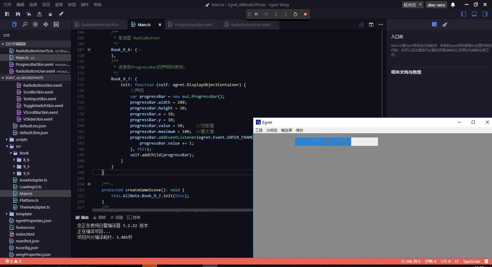The image size is (492, 267).
Task: Expand the scripts folder
Action: [x=7, y=139]
